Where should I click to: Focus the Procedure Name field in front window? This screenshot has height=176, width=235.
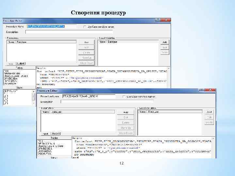[x=89, y=96]
